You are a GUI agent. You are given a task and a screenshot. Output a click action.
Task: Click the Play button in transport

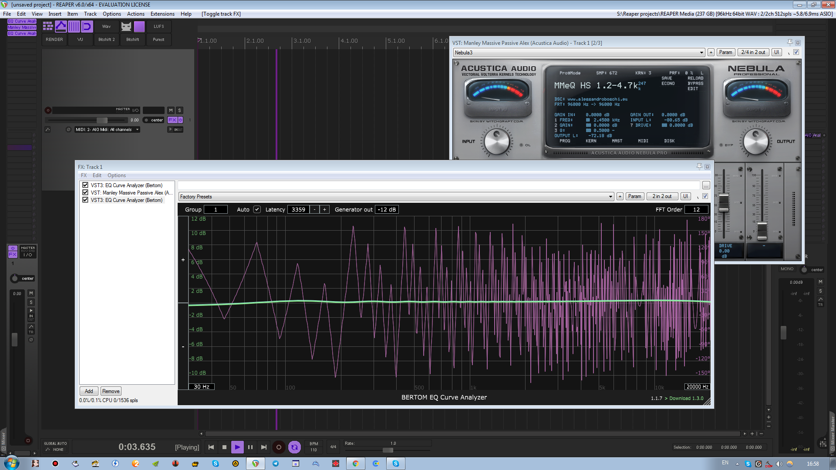(x=237, y=447)
